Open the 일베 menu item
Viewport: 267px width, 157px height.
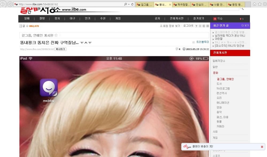(27, 18)
